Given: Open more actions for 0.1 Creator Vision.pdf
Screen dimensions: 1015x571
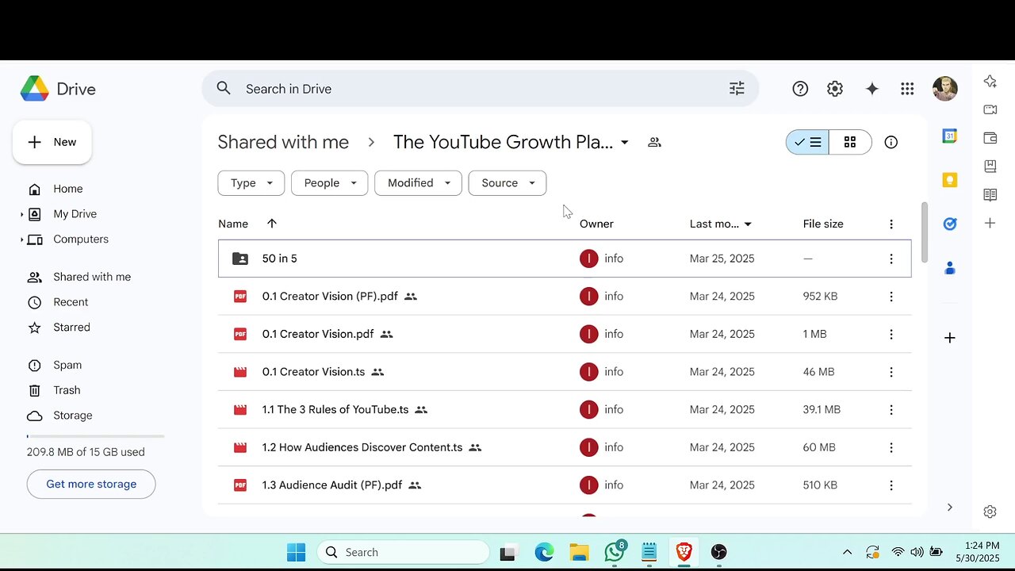Looking at the screenshot, I should 891,334.
